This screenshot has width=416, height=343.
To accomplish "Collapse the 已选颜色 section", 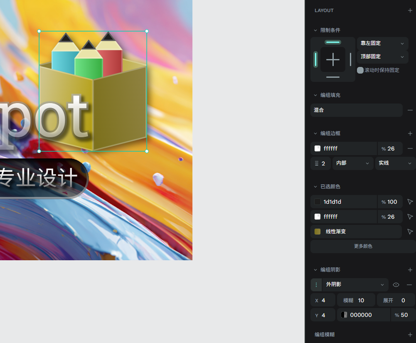I will 315,187.
